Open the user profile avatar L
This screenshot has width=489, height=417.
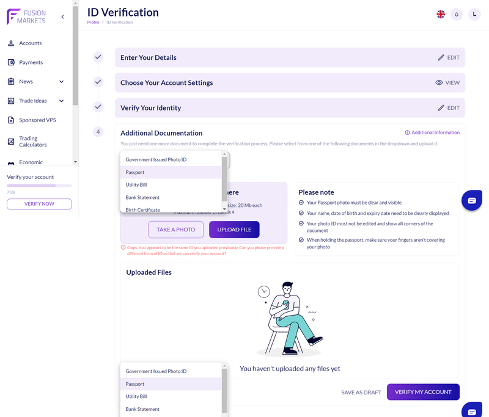click(x=474, y=14)
